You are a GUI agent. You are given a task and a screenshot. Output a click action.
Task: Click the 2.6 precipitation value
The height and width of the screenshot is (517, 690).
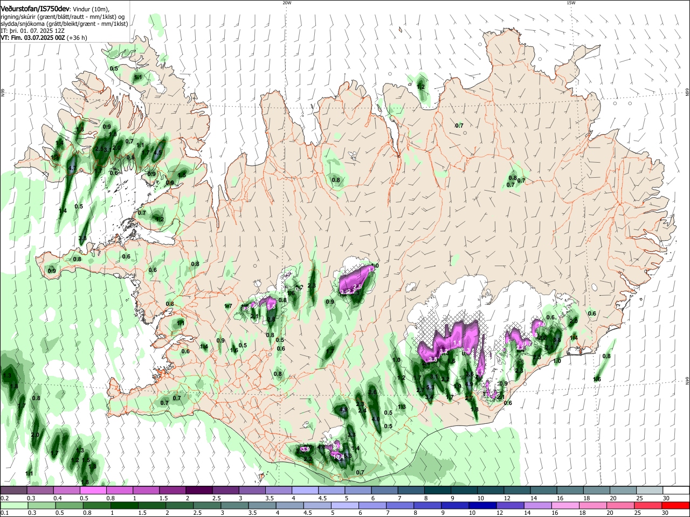(x=372, y=393)
